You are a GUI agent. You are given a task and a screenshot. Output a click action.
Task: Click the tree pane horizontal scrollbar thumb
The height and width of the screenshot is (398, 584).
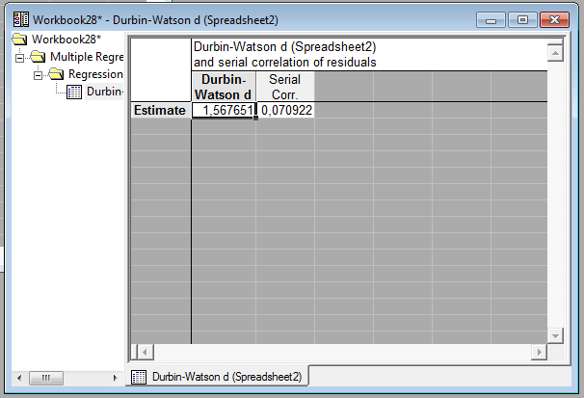(x=46, y=378)
